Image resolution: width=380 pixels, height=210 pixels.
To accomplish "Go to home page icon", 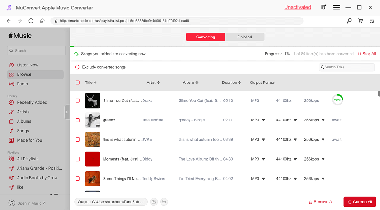I will click(x=42, y=21).
